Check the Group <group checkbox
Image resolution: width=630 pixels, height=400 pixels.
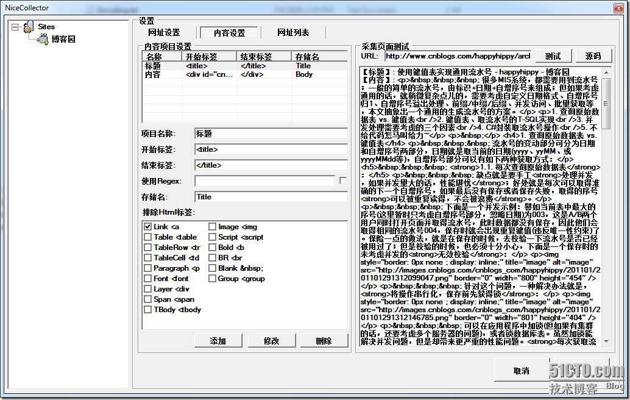pyautogui.click(x=212, y=279)
